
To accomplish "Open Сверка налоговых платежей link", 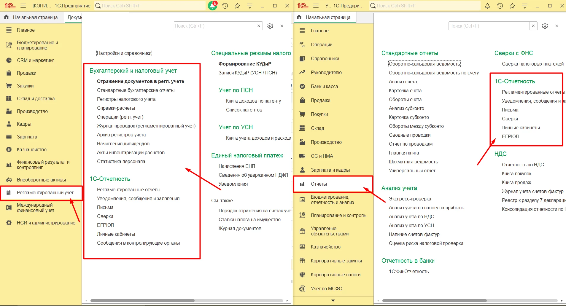I will 533,64.
